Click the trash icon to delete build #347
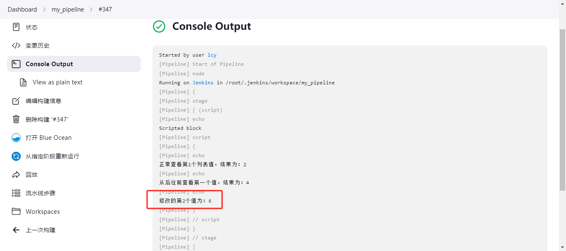 click(16, 120)
